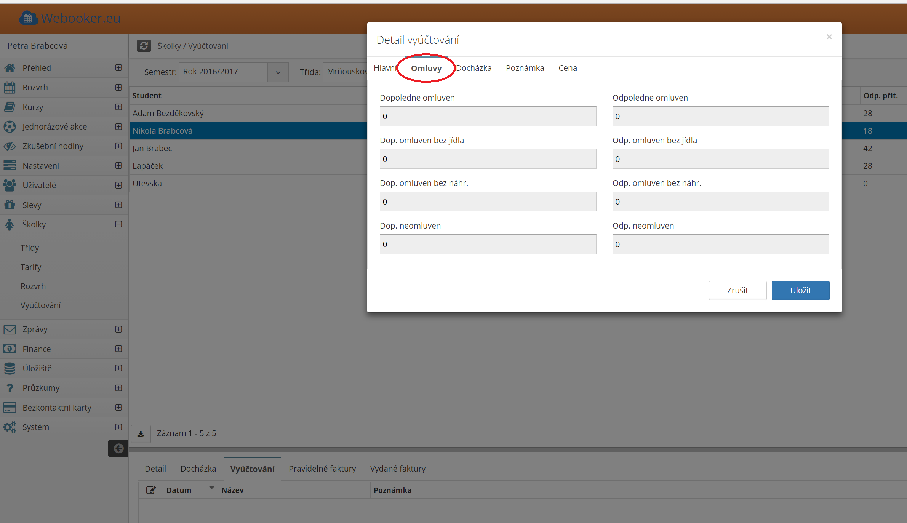This screenshot has height=523, width=907.
Task: Expand the Přehled menu section
Action: [118, 68]
